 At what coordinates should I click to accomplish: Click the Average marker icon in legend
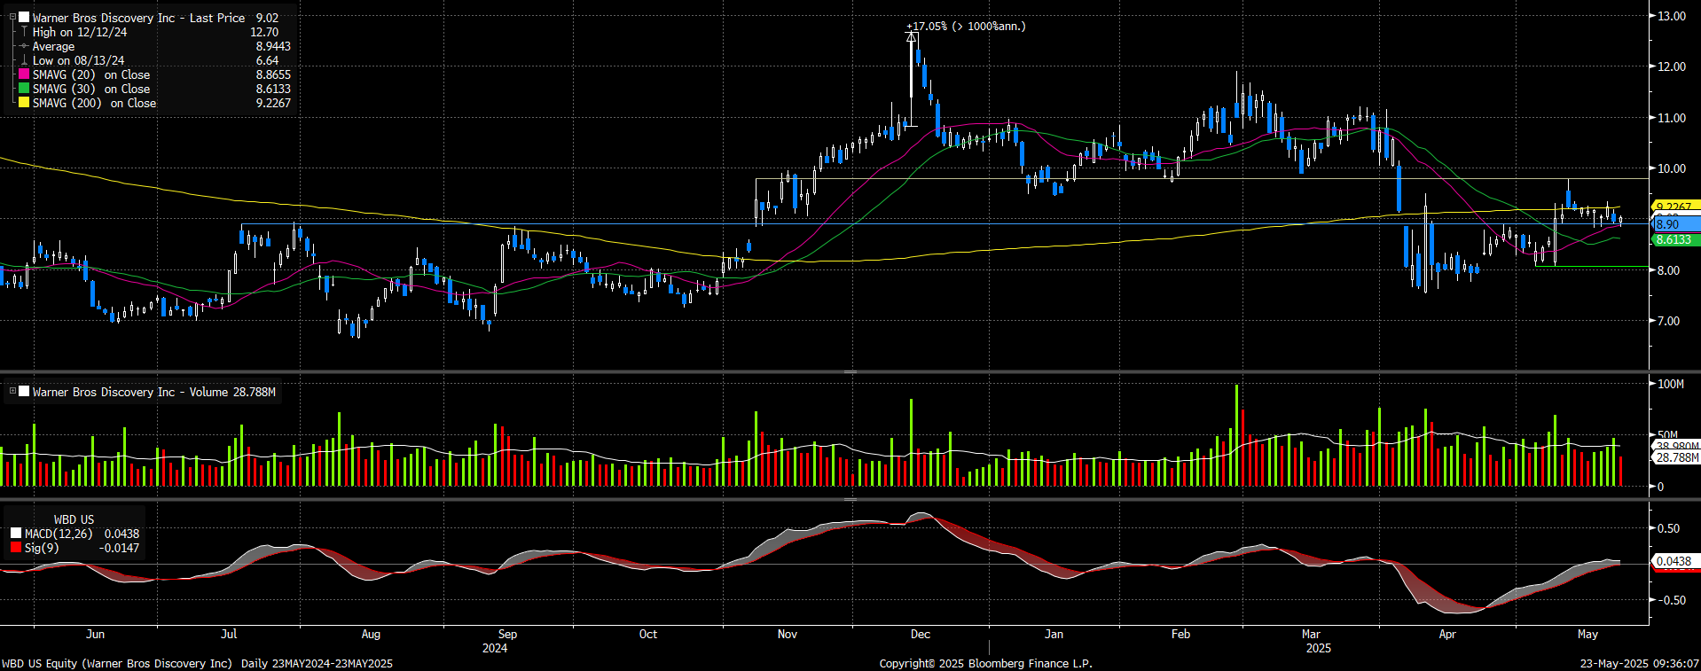pos(24,46)
